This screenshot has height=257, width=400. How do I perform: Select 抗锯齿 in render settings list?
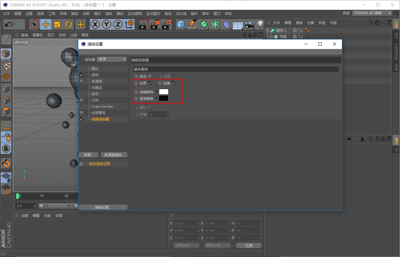pyautogui.click(x=97, y=88)
